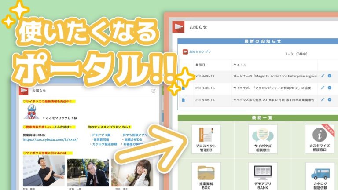Click the photo of man in suit
338x190 pixels.
point(88,172)
